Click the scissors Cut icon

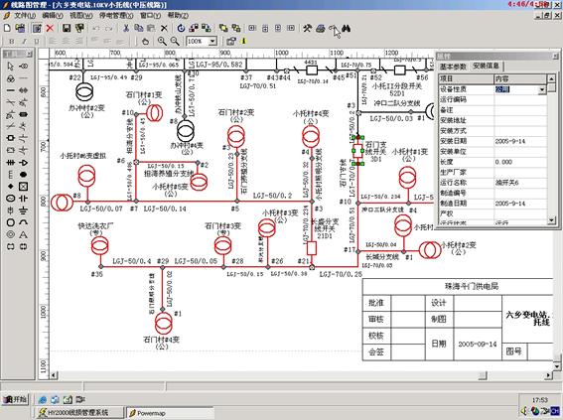click(x=126, y=28)
